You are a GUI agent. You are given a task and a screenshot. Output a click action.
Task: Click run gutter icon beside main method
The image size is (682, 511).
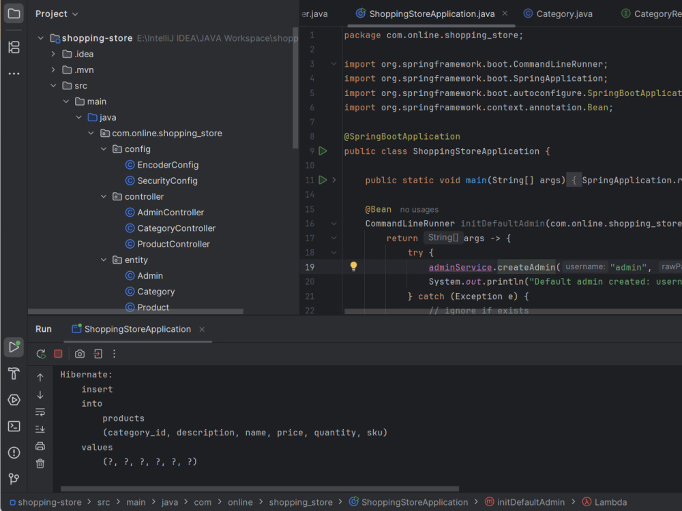point(323,180)
